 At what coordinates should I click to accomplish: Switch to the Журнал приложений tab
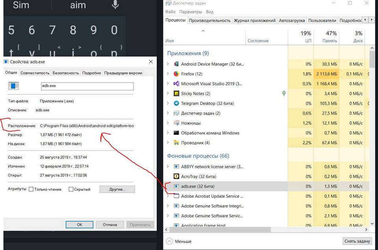[255, 20]
